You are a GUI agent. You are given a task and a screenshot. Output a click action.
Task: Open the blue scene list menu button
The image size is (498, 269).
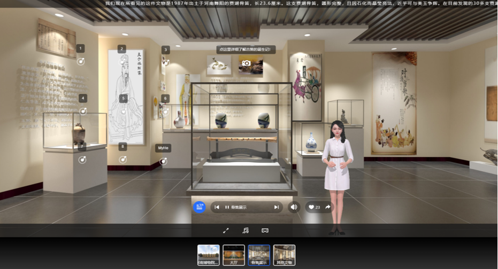tap(200, 207)
